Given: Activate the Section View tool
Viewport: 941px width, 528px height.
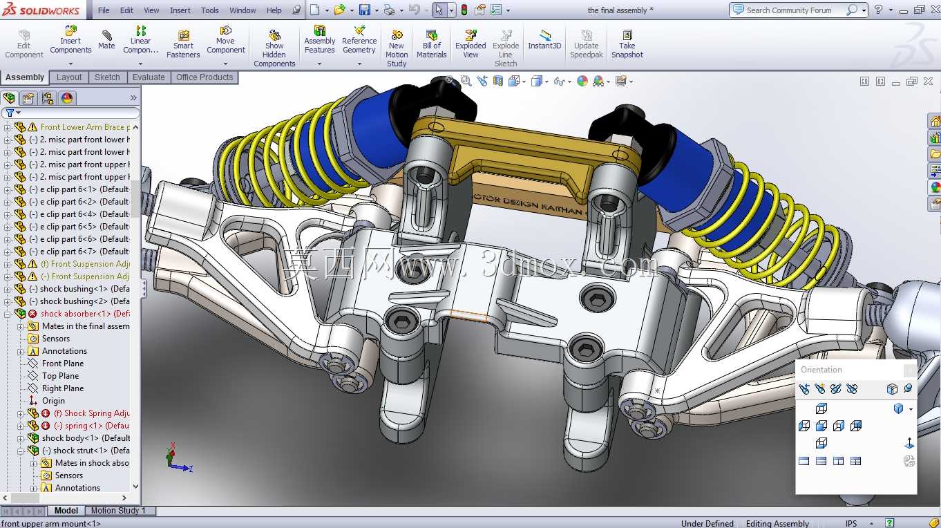Looking at the screenshot, I should 497,81.
